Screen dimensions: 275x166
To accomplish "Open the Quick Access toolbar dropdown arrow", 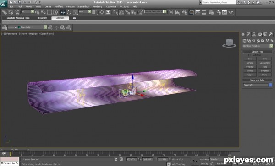I will coord(40,2).
